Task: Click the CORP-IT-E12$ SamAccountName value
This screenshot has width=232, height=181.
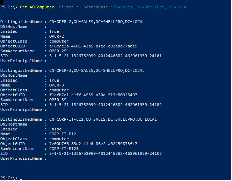Action: [x=64, y=149]
